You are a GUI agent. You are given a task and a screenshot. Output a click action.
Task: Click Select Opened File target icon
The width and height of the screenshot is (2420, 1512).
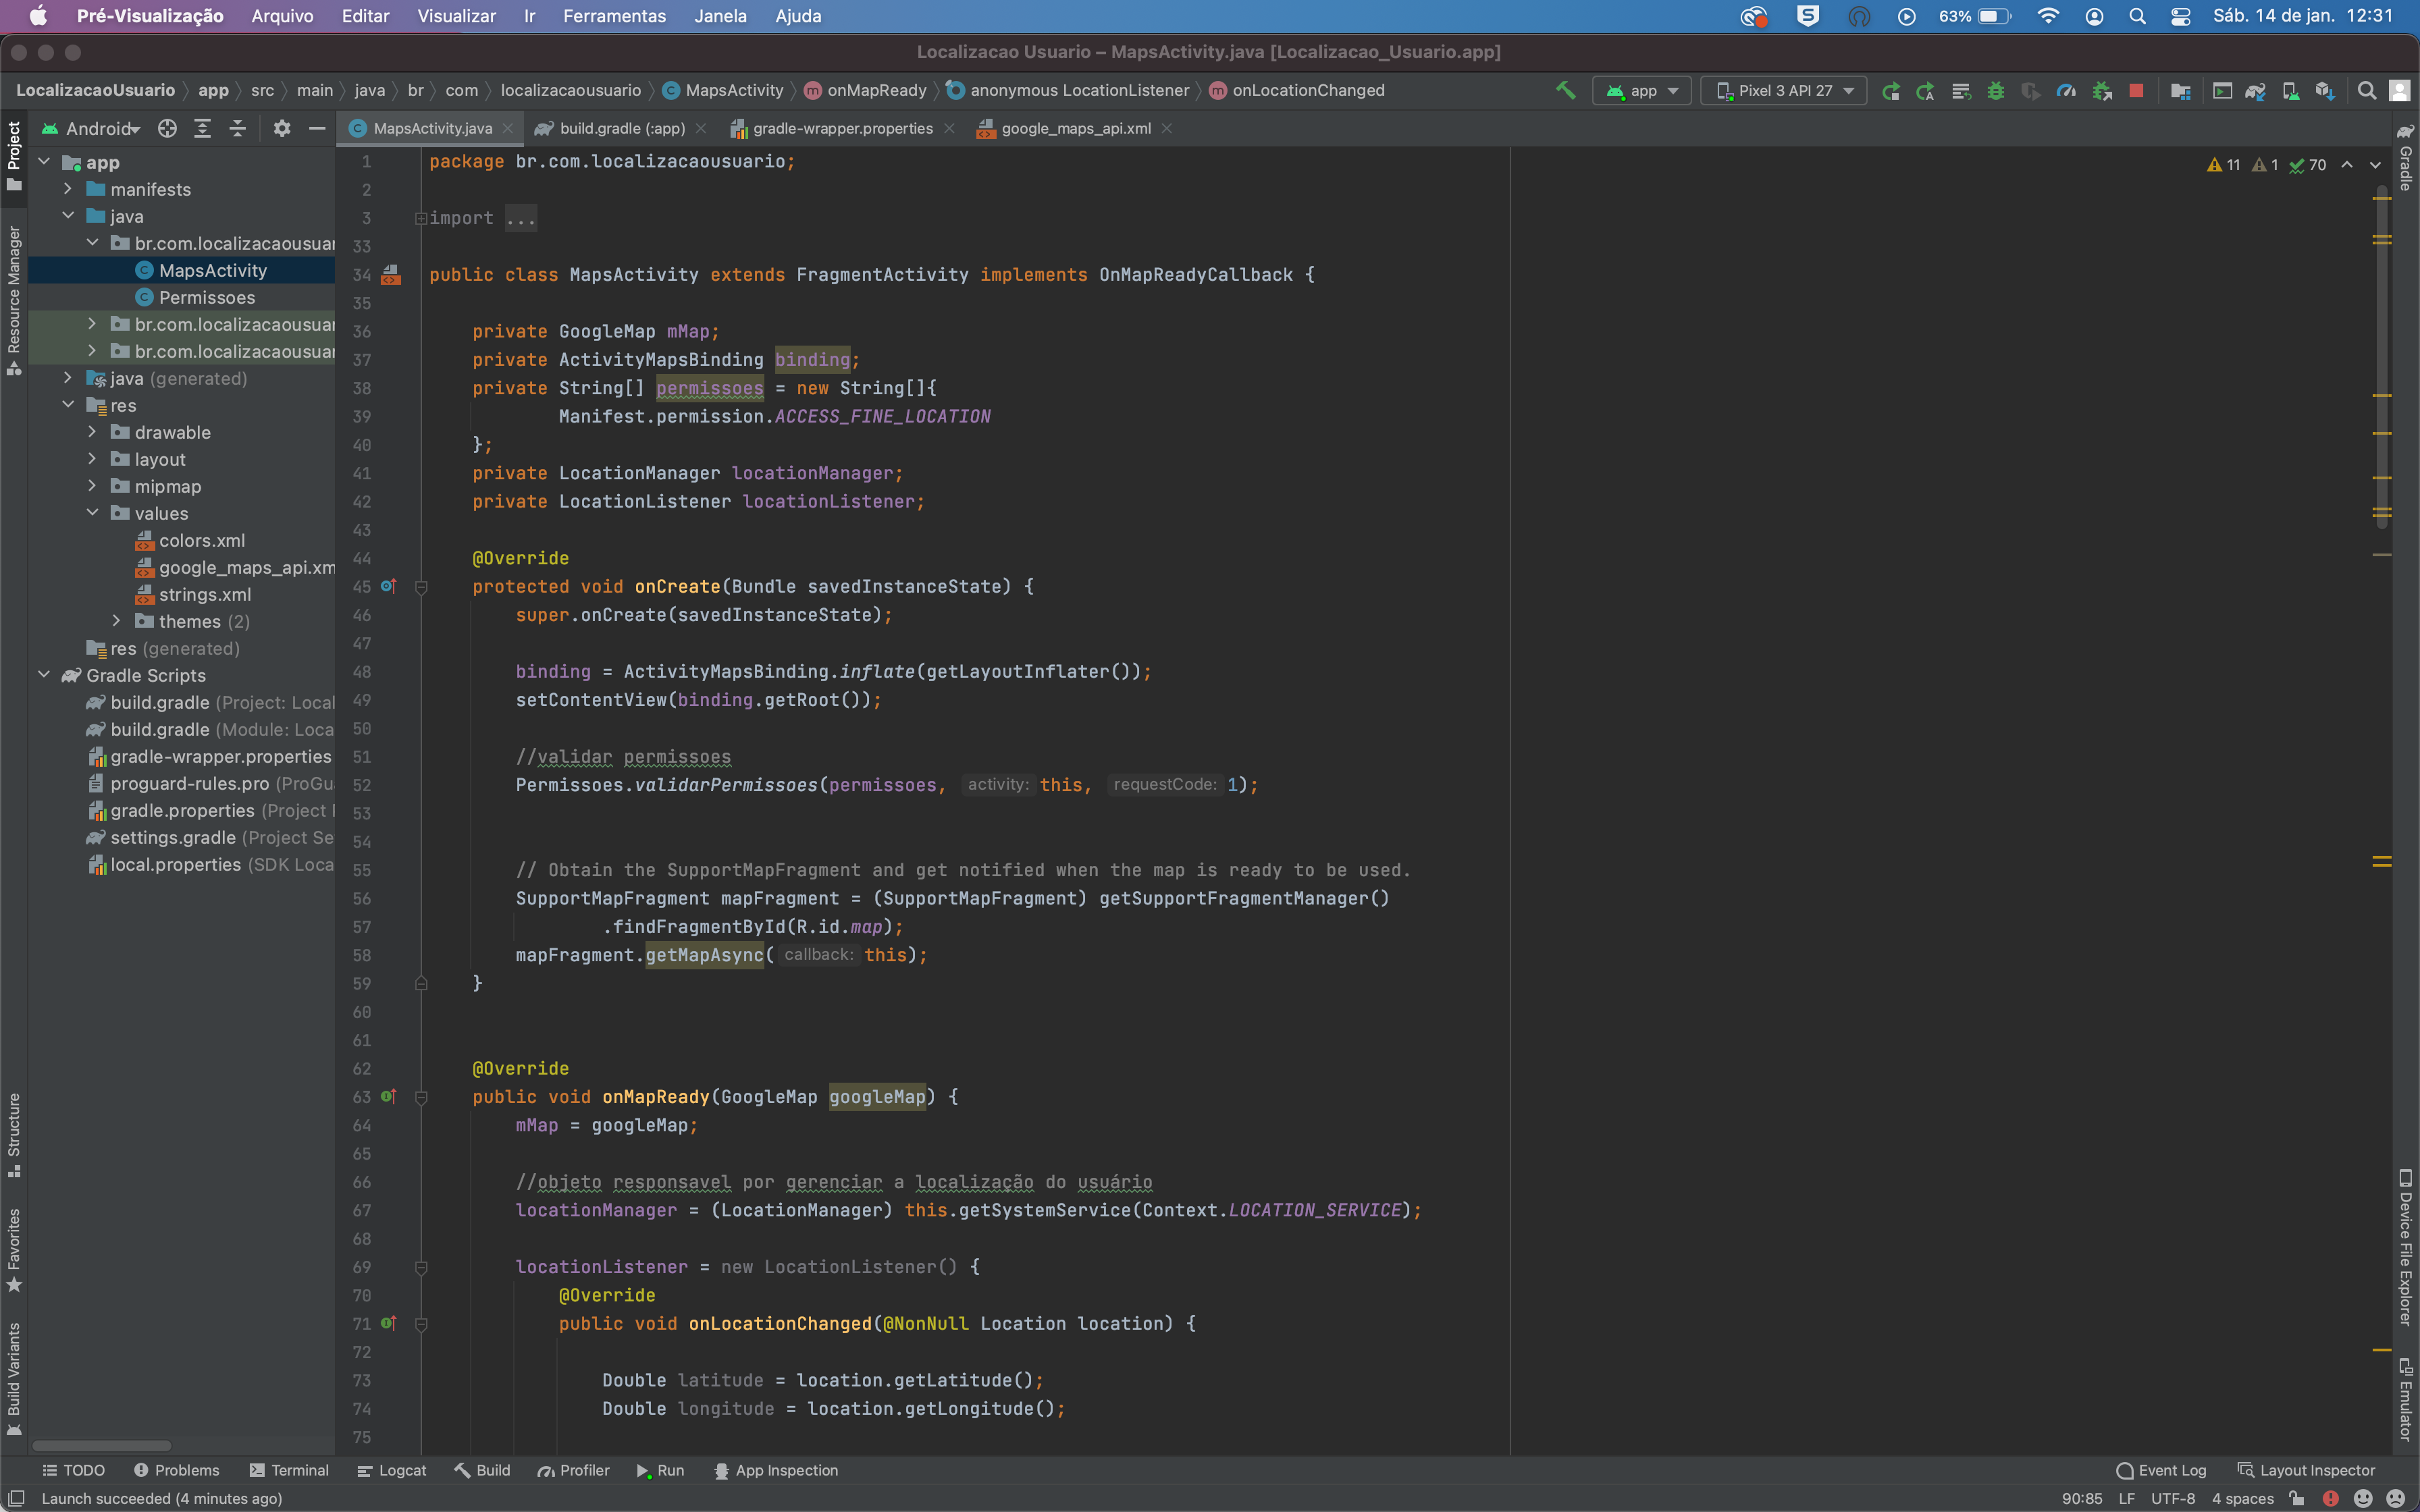click(x=167, y=128)
